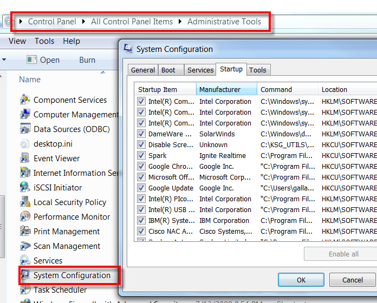Expand arrow before Administrative Tools breadcrumb

(x=180, y=21)
